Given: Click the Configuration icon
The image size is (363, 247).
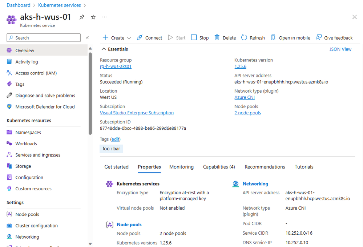Looking at the screenshot, I should [x=9, y=177].
